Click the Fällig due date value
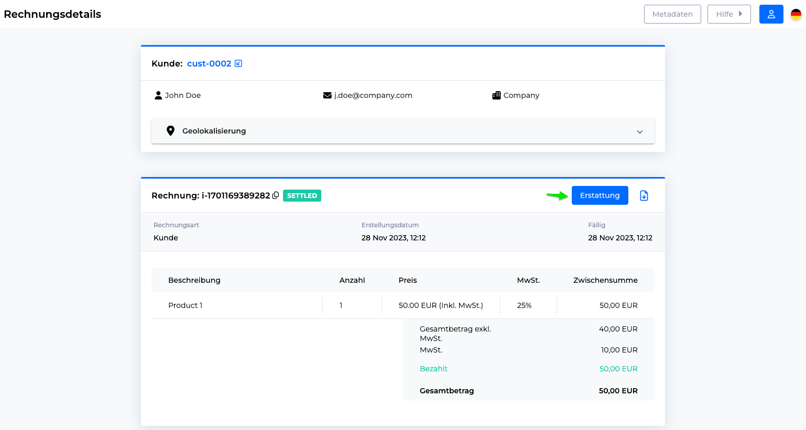 coord(620,238)
